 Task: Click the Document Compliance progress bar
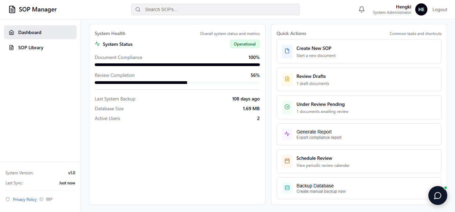point(177,65)
